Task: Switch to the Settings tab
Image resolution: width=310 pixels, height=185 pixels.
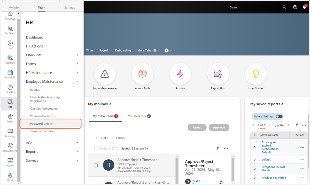Action: click(69, 7)
